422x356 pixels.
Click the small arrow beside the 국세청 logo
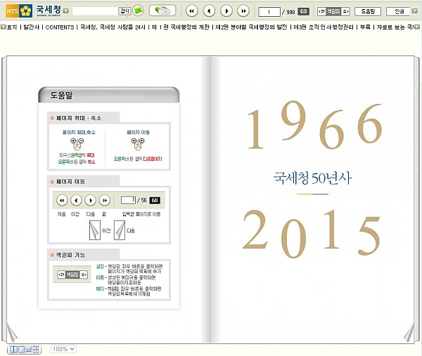[66, 11]
